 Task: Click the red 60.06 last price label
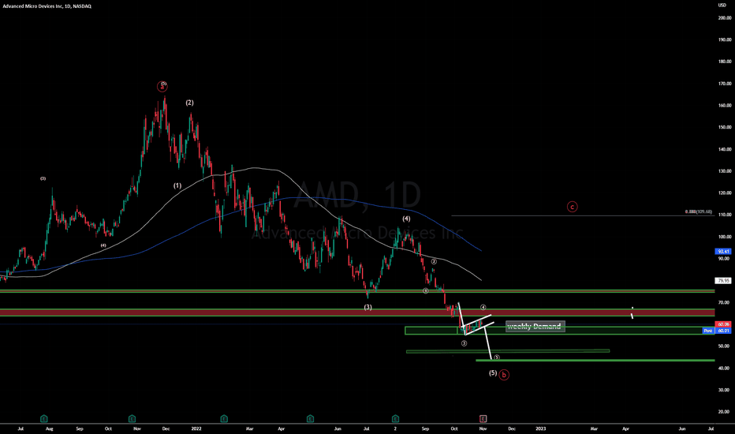point(724,324)
